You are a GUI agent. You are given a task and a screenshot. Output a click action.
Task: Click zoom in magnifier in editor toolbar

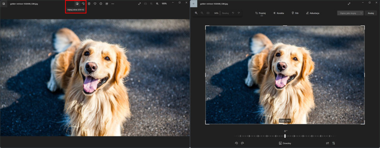pos(196,13)
